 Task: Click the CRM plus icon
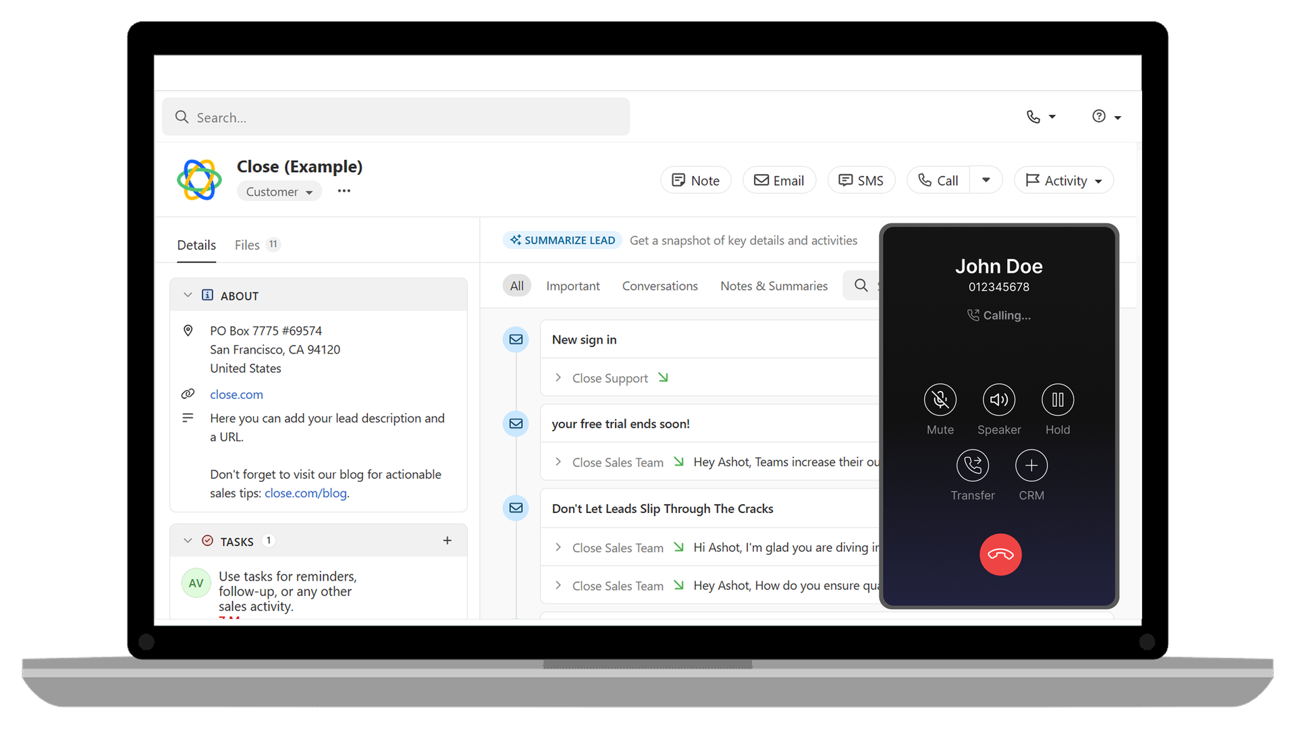[x=1031, y=465]
